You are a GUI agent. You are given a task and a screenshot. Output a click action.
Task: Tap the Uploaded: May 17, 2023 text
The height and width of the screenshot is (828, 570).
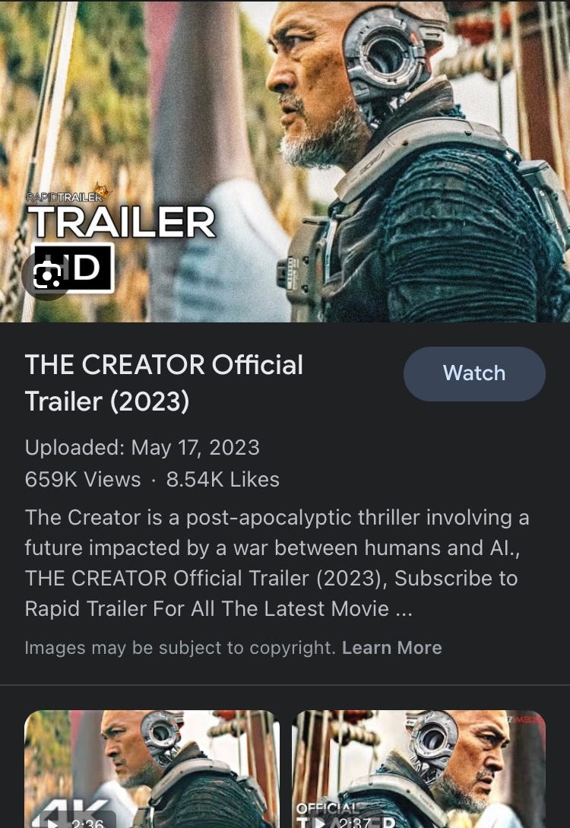coord(142,448)
